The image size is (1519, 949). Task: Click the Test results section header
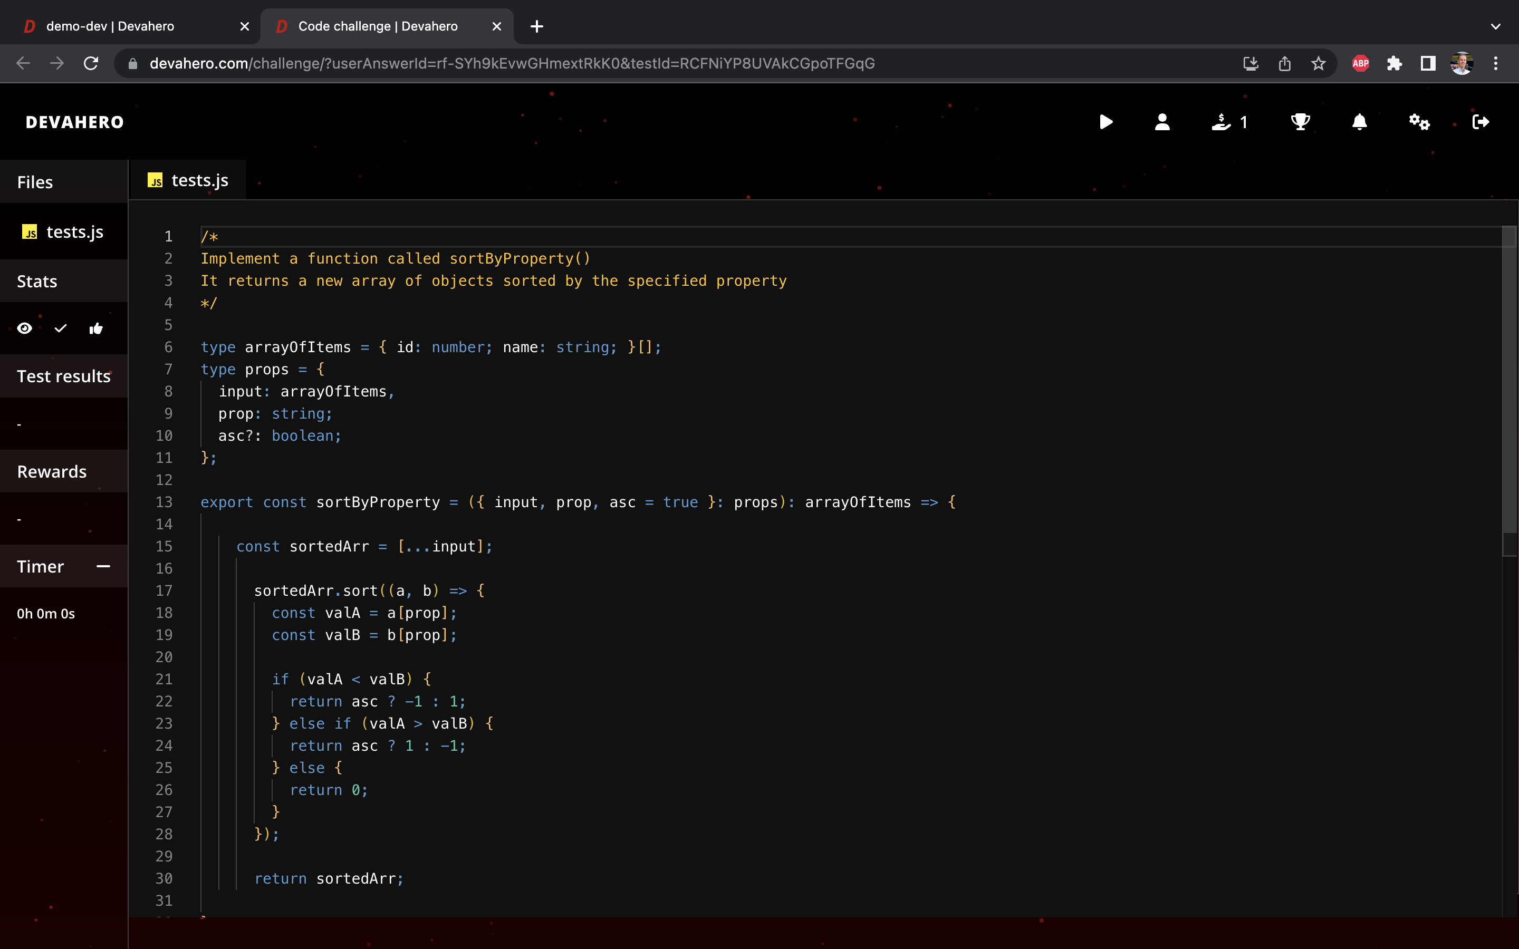click(x=63, y=376)
